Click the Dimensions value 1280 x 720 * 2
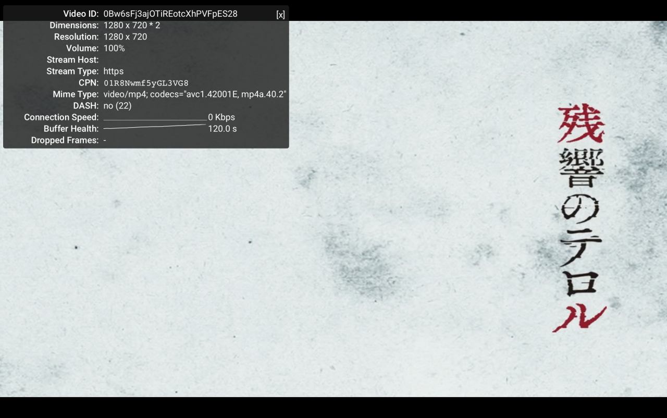Image resolution: width=667 pixels, height=418 pixels. point(131,26)
